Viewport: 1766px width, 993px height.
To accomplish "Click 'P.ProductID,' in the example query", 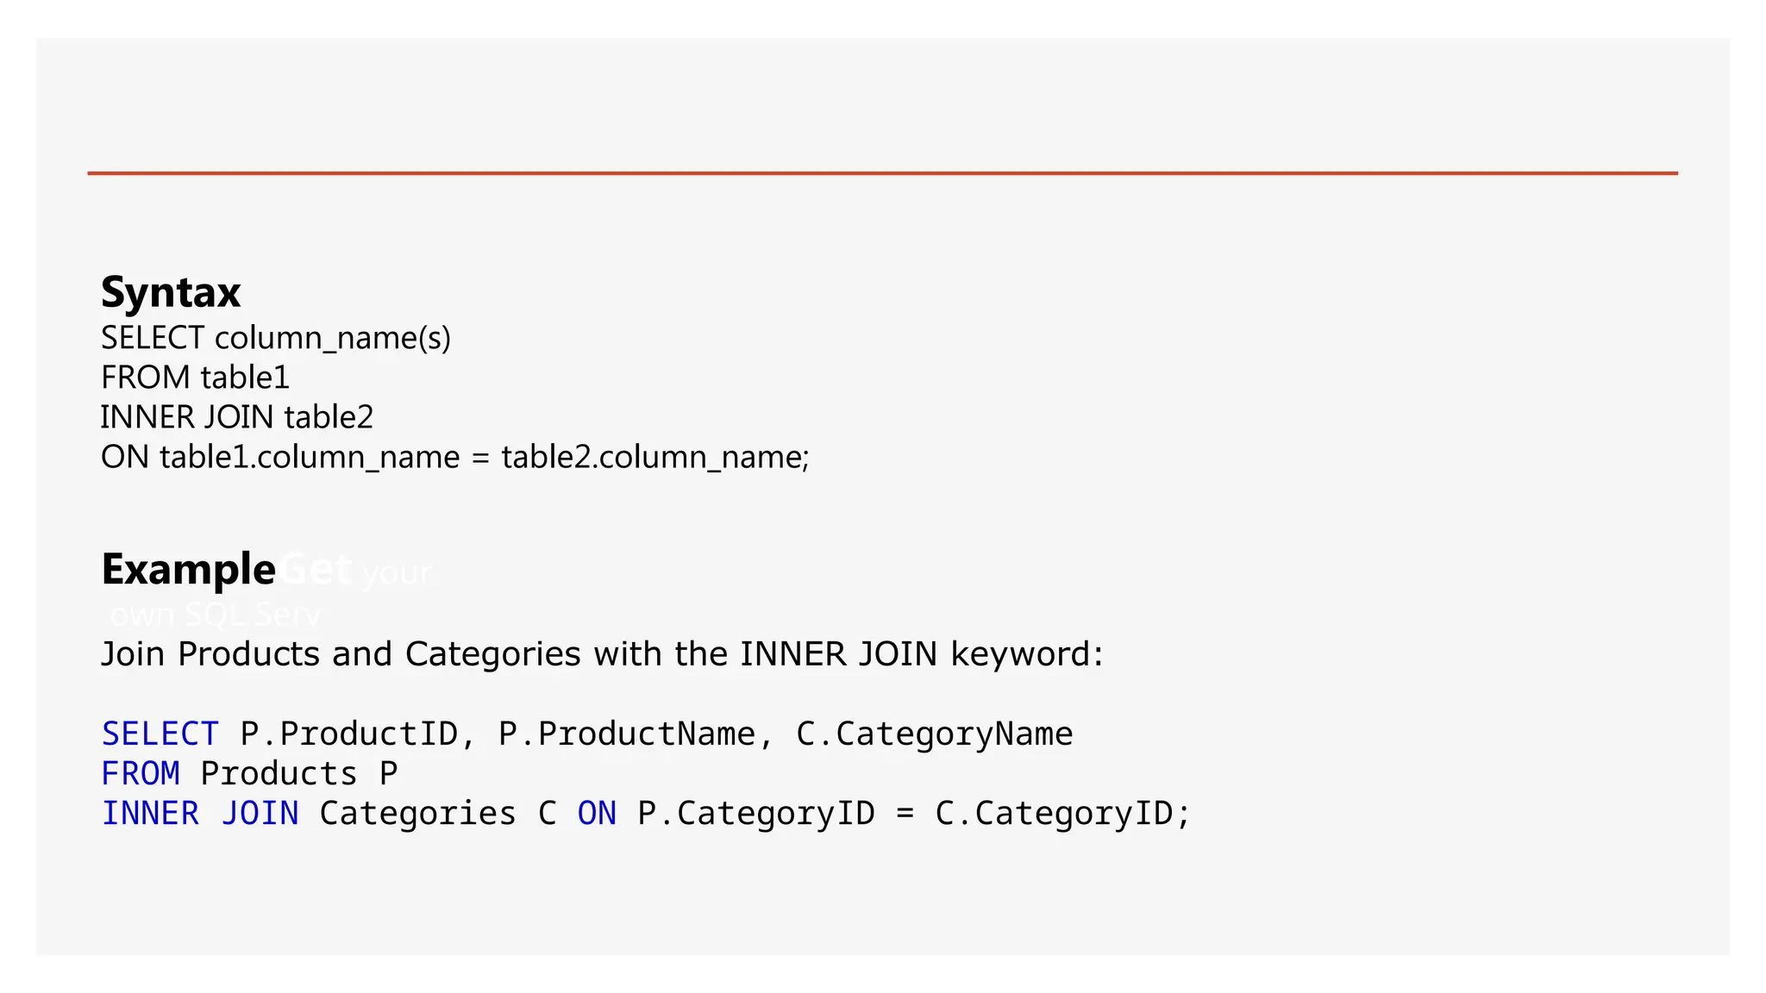I will point(358,734).
